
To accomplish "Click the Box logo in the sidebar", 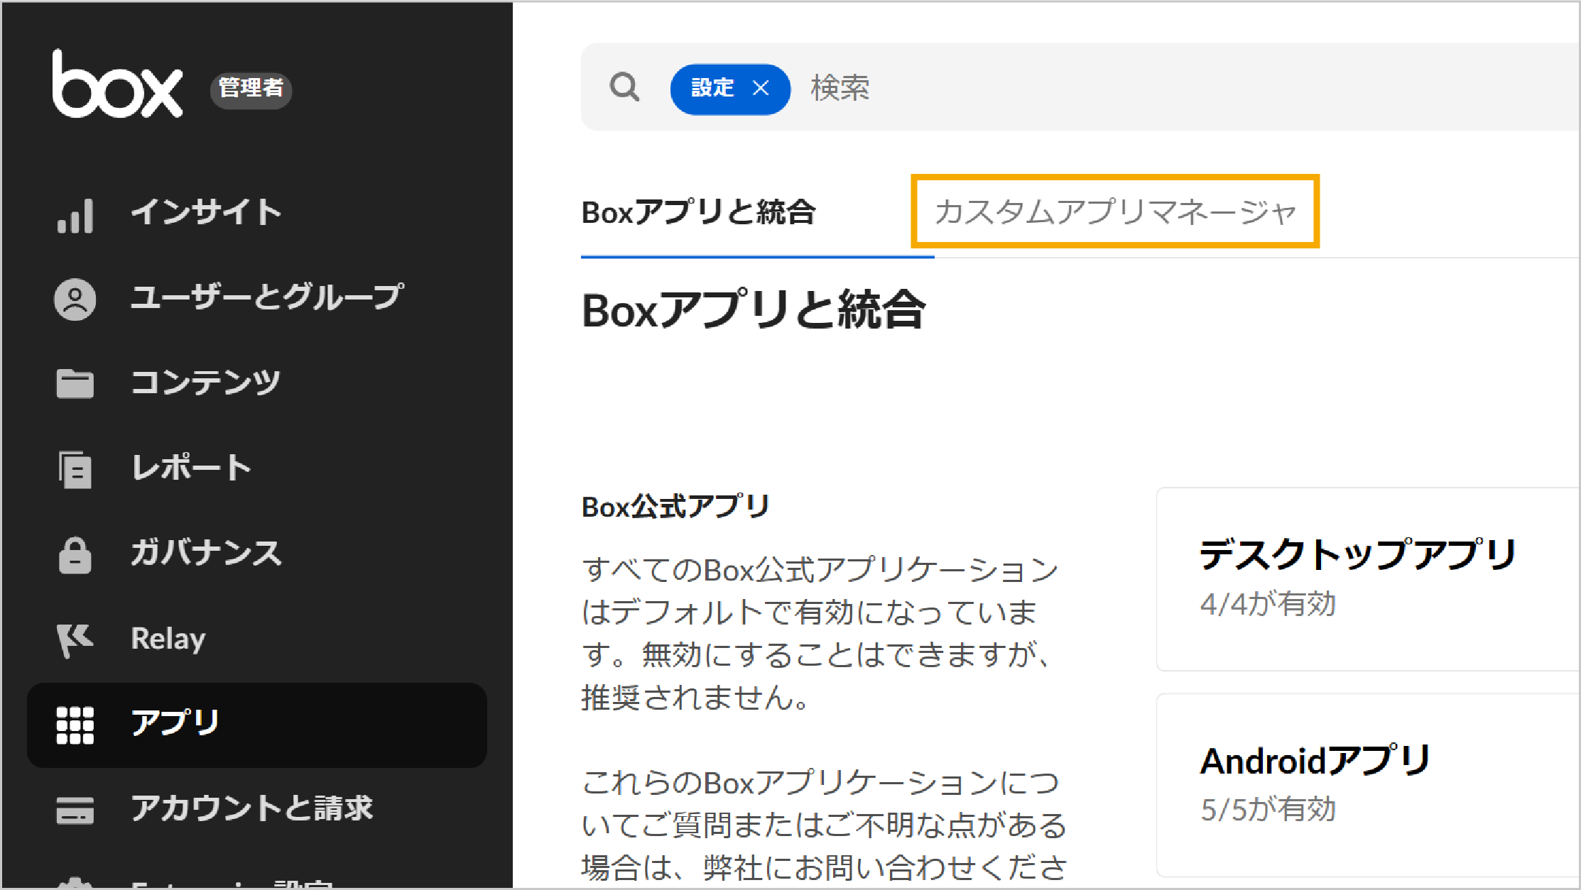I will pyautogui.click(x=117, y=84).
